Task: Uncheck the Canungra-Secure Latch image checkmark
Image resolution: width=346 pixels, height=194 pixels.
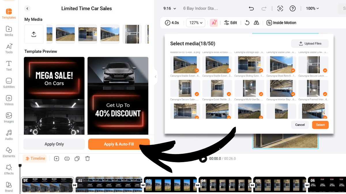Action: tap(325, 70)
